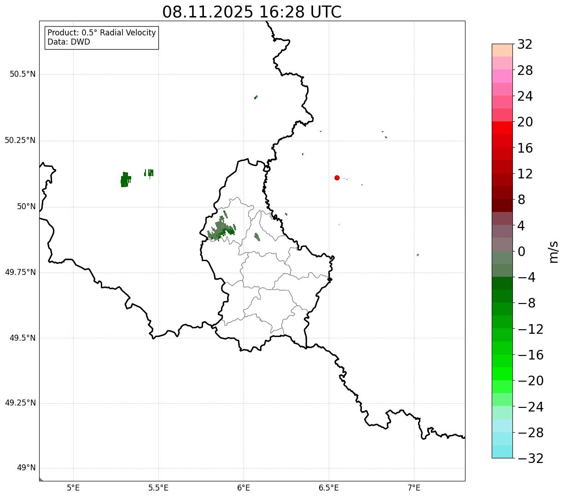The height and width of the screenshot is (497, 564).
Task: Click the 49.25°N latitude label
Action: coord(20,403)
